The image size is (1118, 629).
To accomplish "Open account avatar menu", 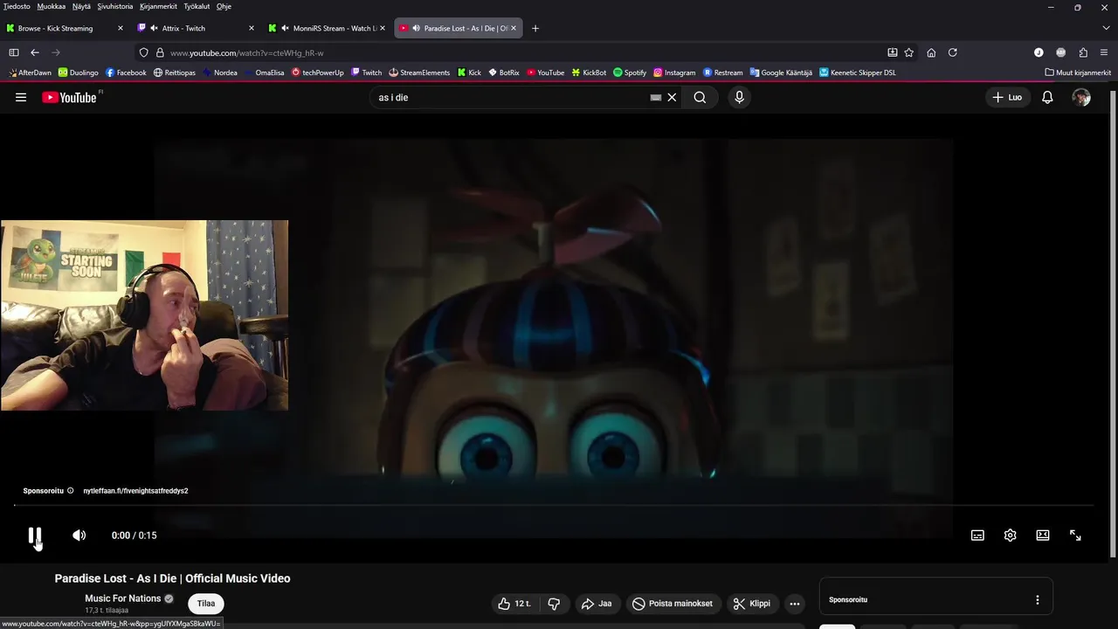I will 1081,97.
